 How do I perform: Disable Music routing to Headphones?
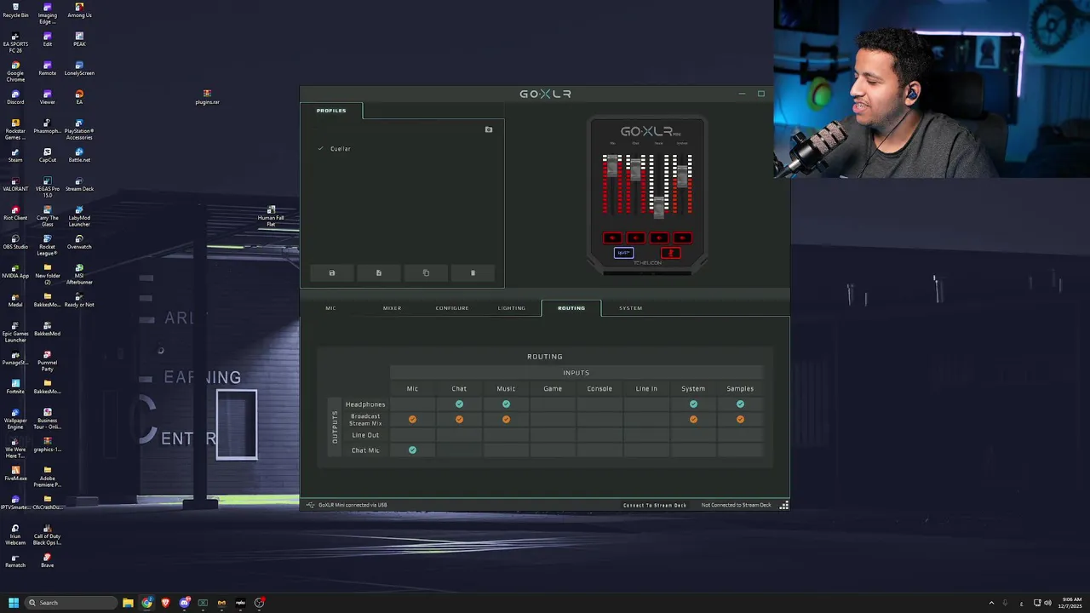(506, 404)
